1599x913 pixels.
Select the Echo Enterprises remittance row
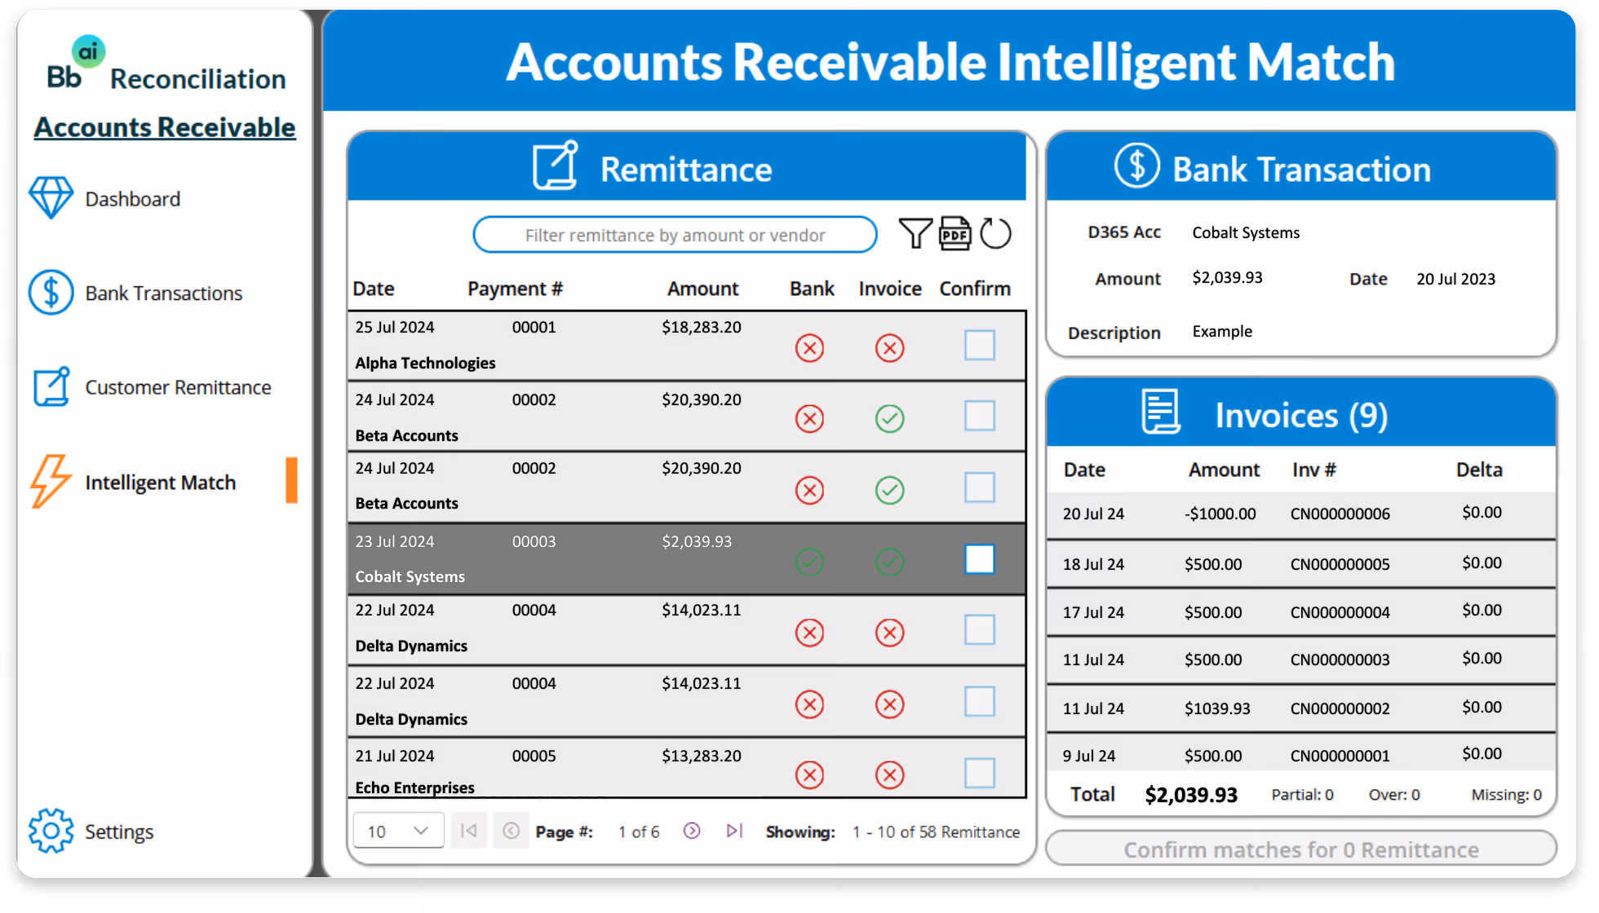point(686,769)
